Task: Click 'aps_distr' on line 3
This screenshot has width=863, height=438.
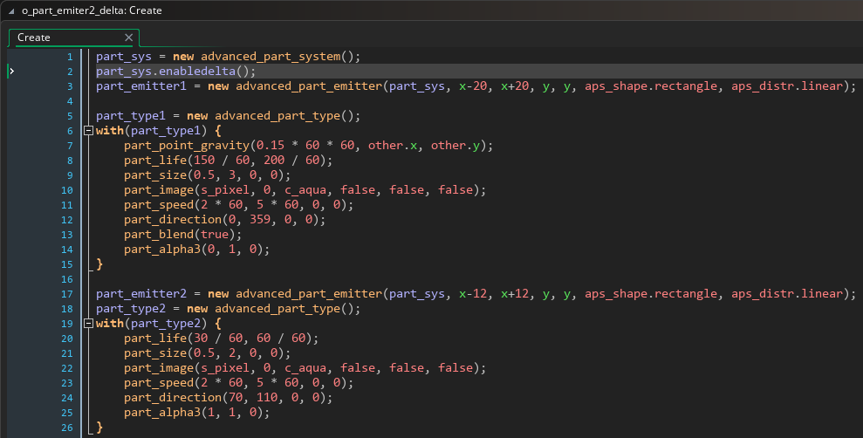Action: tap(763, 86)
